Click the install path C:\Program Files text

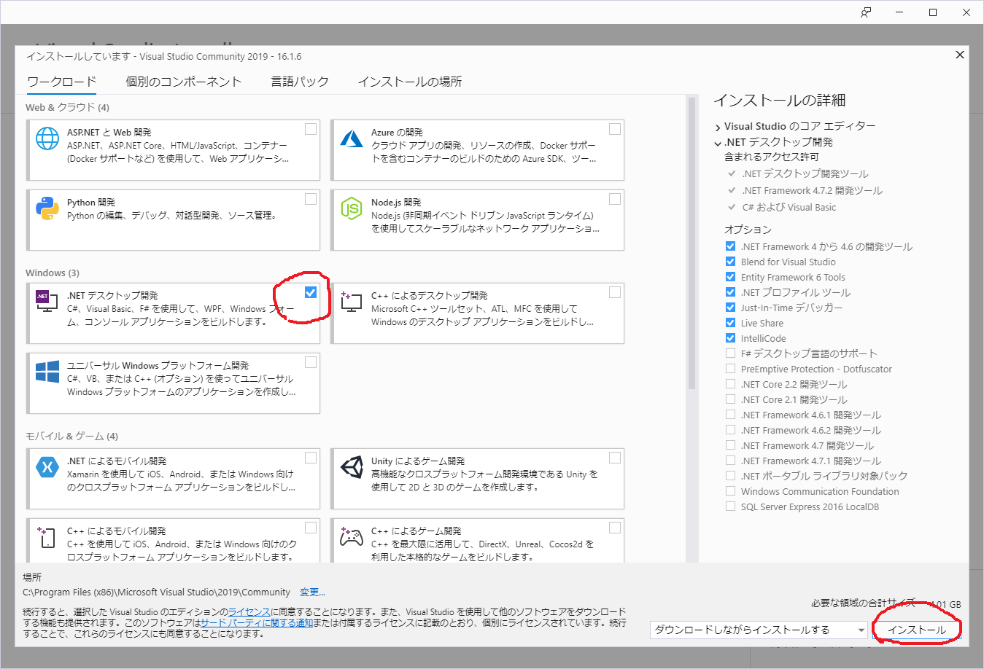156,592
